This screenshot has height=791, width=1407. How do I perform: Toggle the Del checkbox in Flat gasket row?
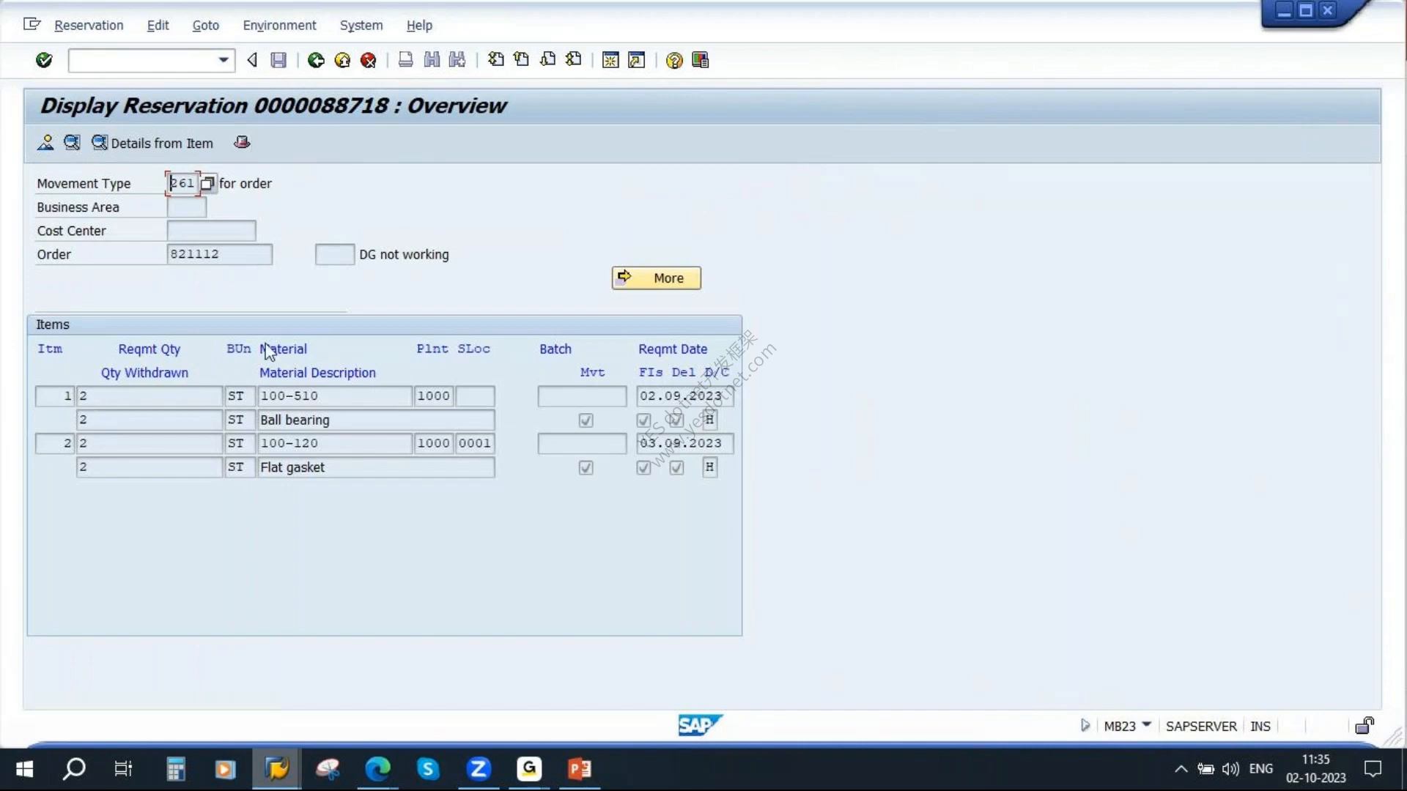pos(676,468)
